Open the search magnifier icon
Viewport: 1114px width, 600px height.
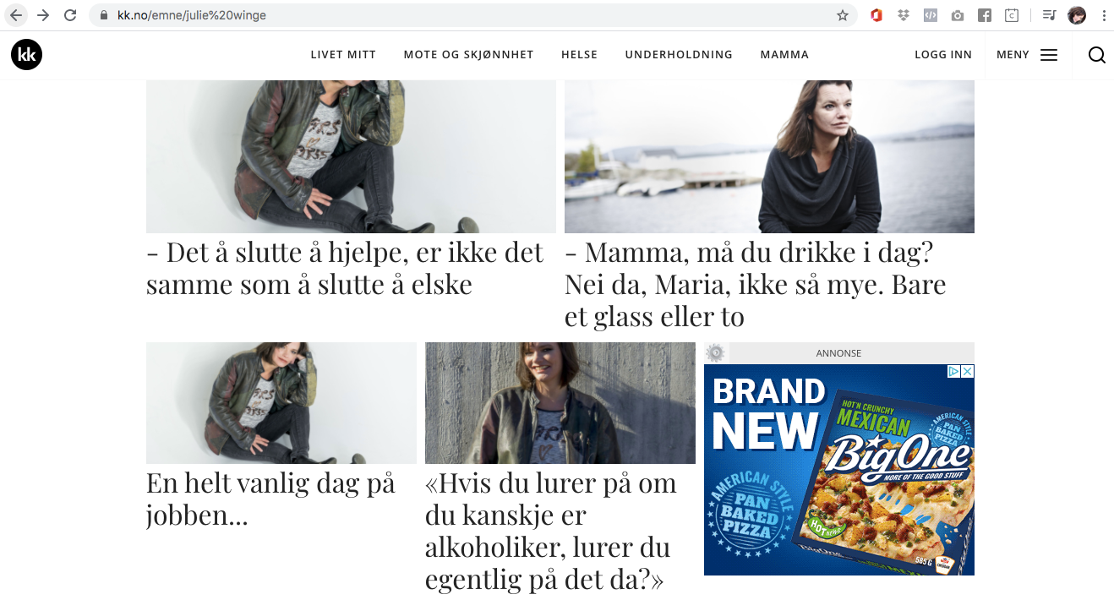click(x=1097, y=55)
